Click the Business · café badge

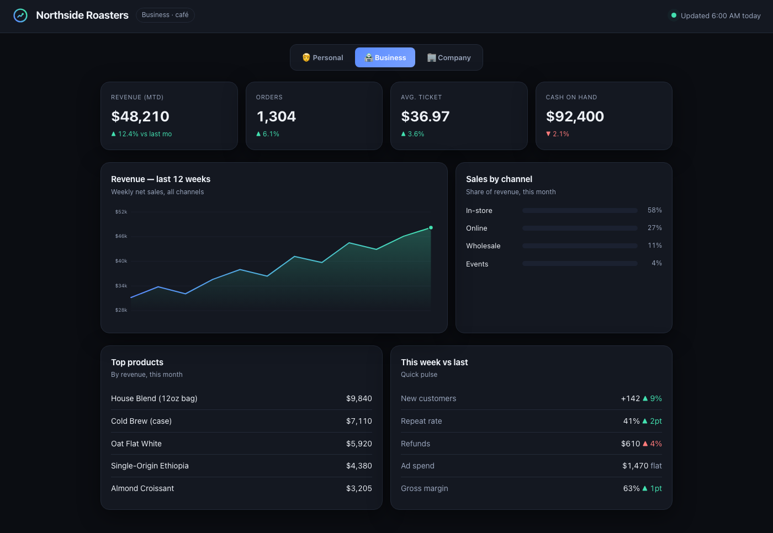[x=165, y=15]
